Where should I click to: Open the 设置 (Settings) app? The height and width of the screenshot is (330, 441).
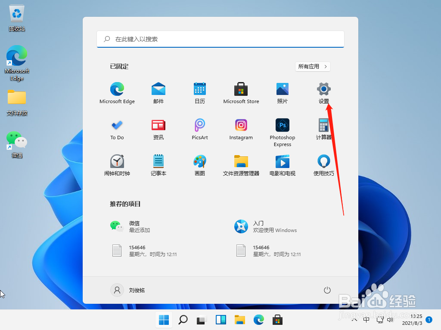click(323, 92)
